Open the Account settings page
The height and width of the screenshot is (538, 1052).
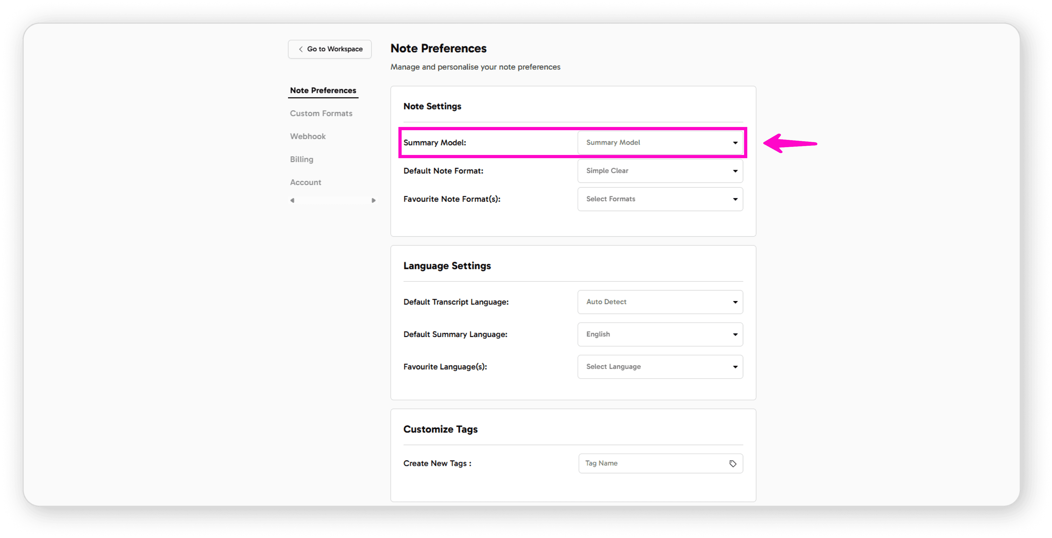(305, 182)
